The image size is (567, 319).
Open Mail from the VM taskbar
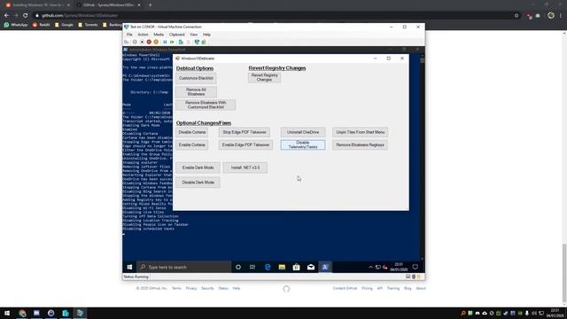(311, 268)
